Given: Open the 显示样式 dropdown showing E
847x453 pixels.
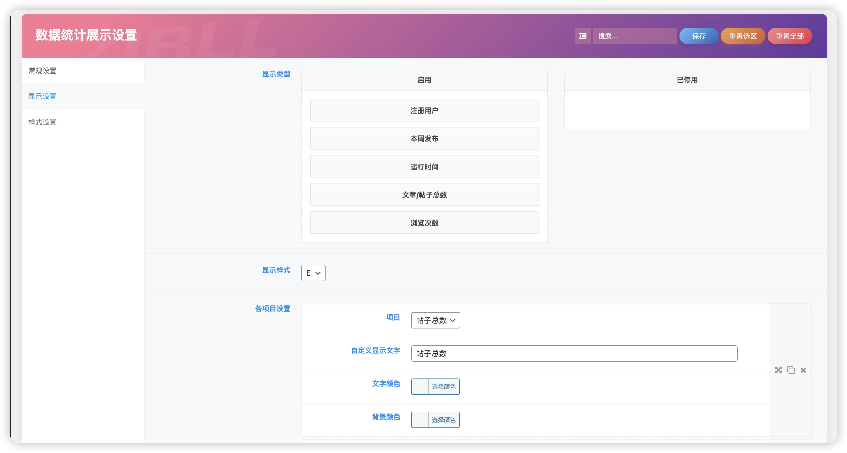Looking at the screenshot, I should pos(313,273).
